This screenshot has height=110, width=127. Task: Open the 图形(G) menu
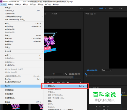click(x=40, y=5)
